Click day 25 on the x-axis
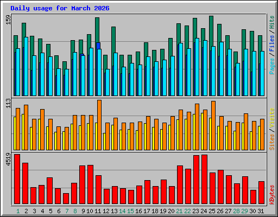This screenshot has width=278, height=217. (212, 211)
